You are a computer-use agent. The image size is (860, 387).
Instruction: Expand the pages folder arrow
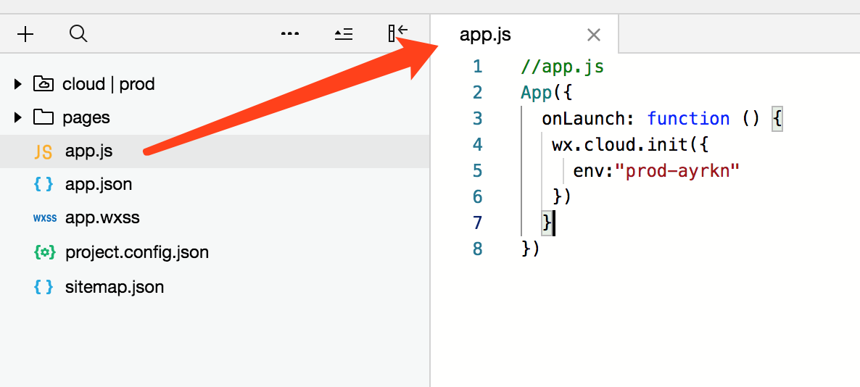pos(18,117)
